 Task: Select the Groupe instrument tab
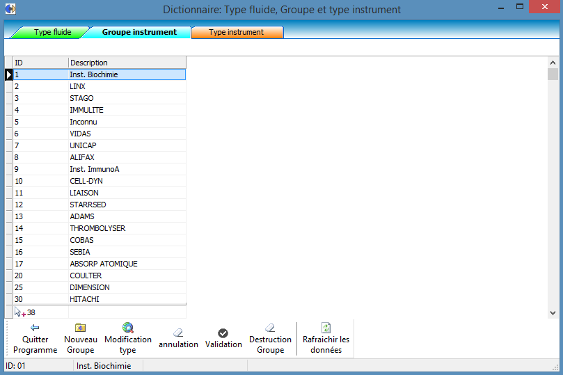pyautogui.click(x=139, y=32)
